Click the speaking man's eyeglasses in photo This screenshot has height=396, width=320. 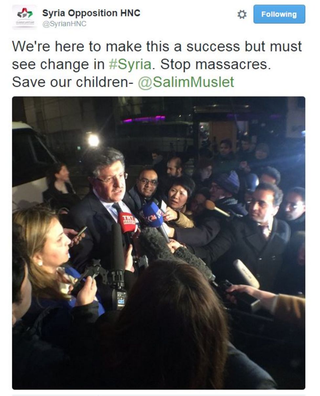[x=113, y=178]
